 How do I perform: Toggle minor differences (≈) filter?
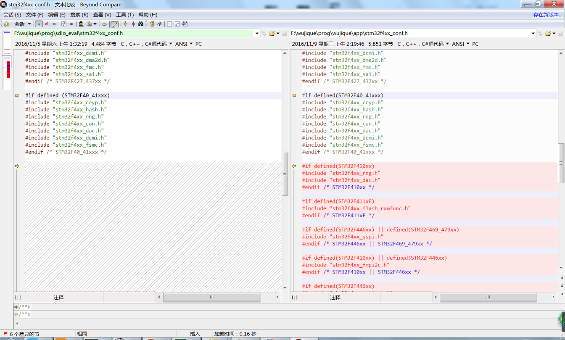(x=71, y=24)
